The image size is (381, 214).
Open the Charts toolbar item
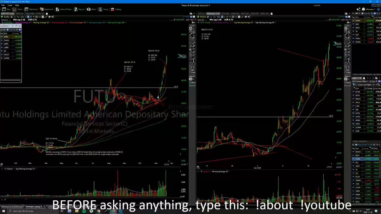pyautogui.click(x=18, y=10)
